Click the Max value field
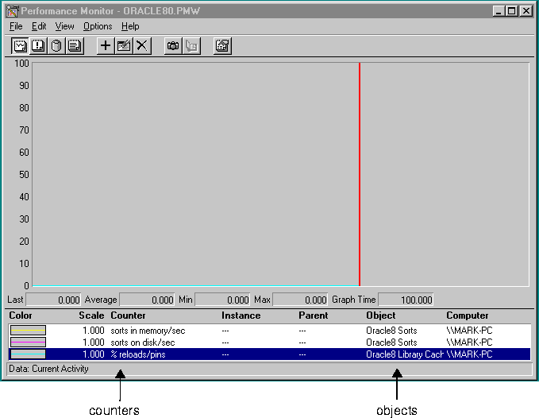 coord(300,300)
